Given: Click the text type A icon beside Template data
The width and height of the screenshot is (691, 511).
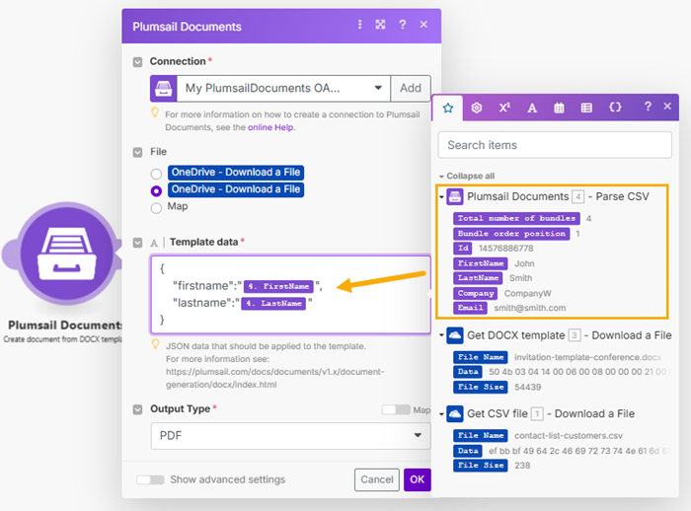Looking at the screenshot, I should click(154, 243).
